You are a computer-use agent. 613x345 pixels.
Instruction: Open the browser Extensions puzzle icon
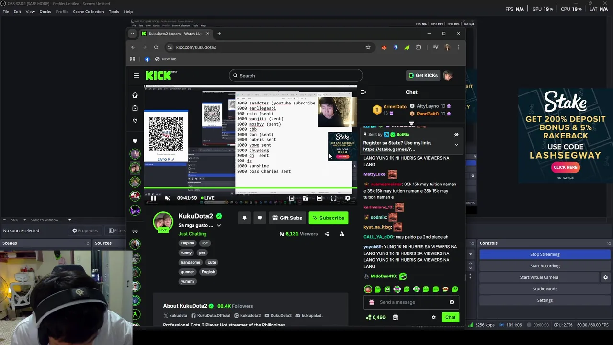[419, 47]
